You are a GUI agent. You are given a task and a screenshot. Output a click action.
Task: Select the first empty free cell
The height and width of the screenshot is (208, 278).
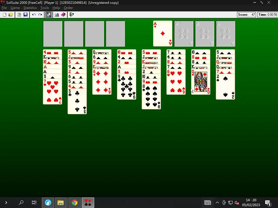click(52, 34)
